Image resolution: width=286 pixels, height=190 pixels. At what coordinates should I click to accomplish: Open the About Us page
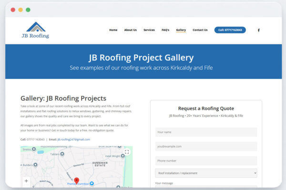[x=130, y=30]
